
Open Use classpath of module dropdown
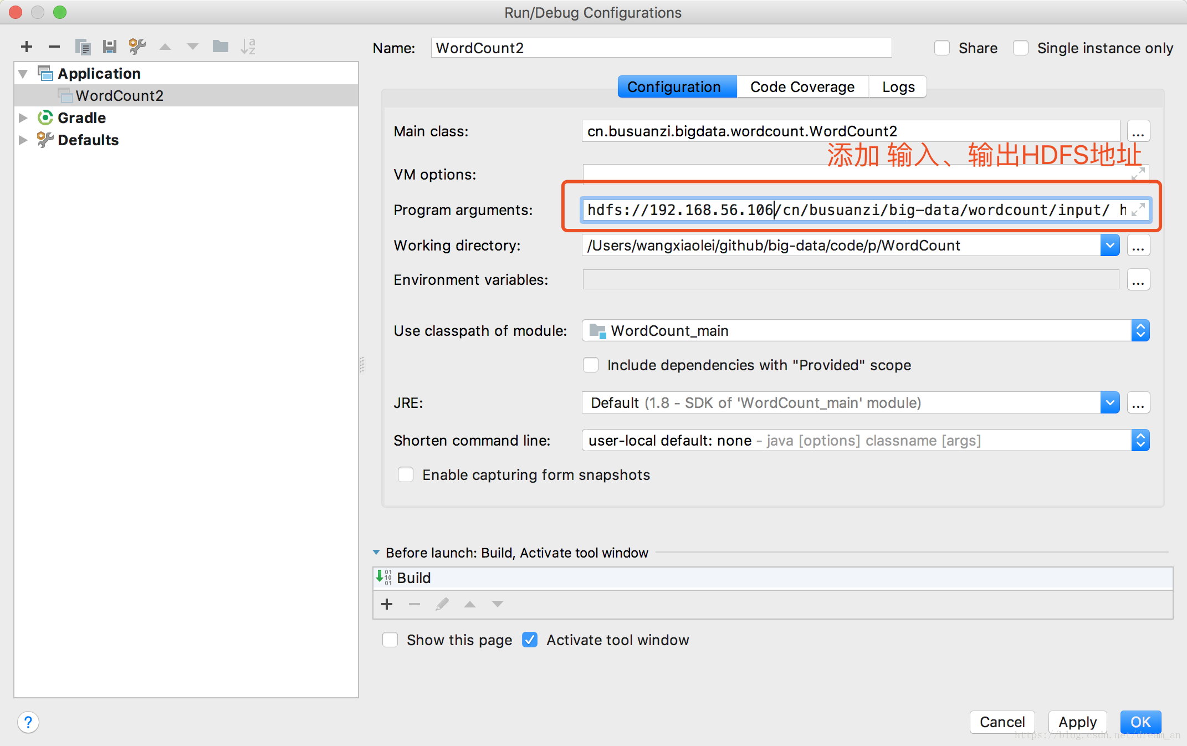(1140, 331)
